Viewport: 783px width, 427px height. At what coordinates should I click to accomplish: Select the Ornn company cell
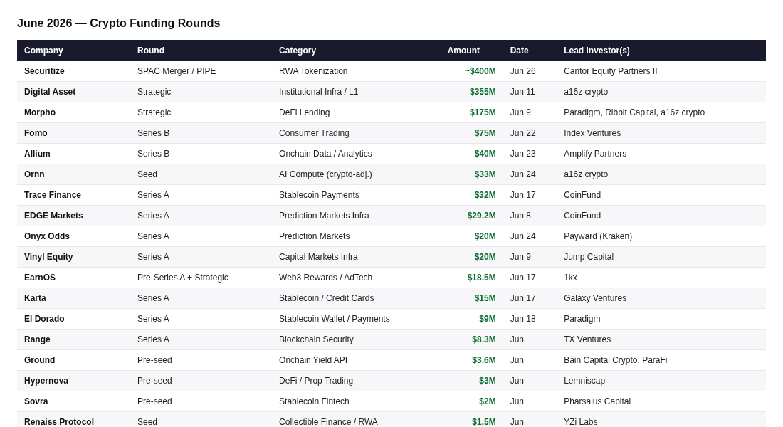point(34,174)
